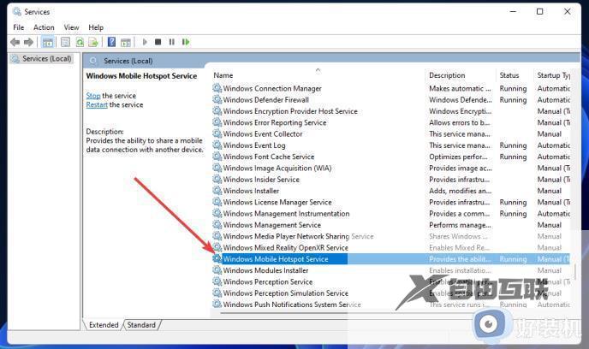Click the 'Adds, modifies an...' description cell
The width and height of the screenshot is (589, 349).
pyautogui.click(x=461, y=191)
